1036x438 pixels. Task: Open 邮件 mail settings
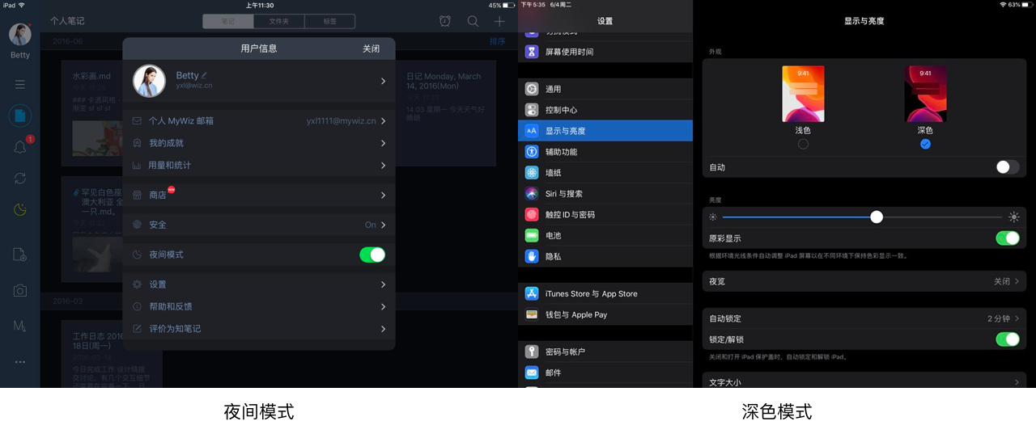(x=605, y=373)
